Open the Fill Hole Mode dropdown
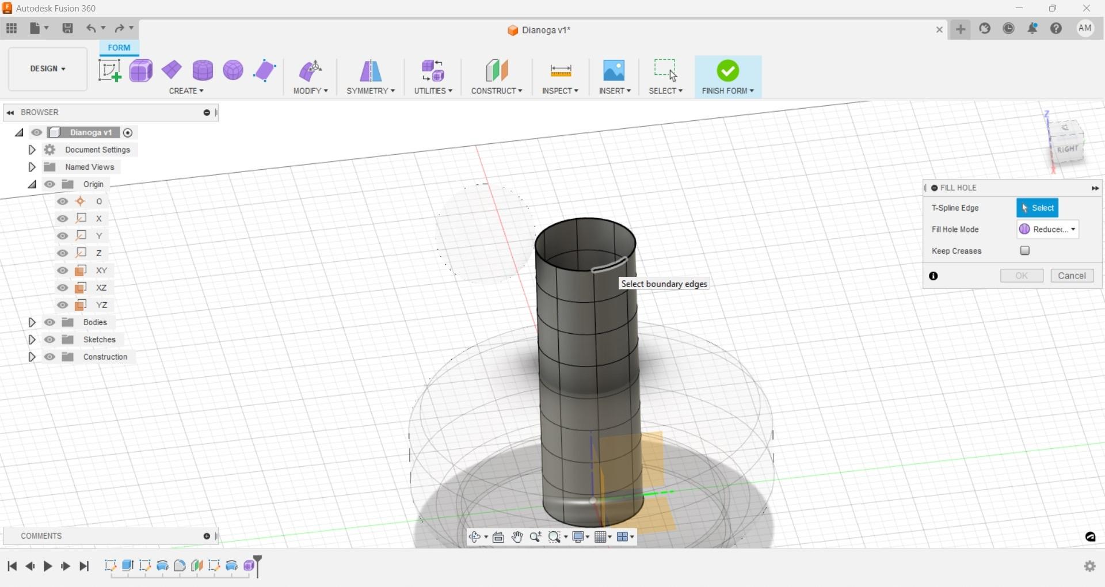 [1047, 228]
